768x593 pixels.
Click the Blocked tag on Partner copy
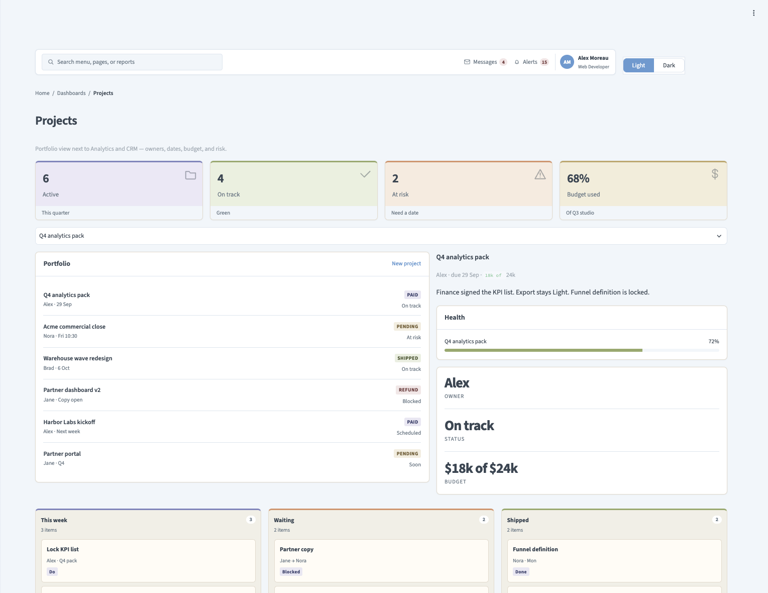tap(291, 572)
